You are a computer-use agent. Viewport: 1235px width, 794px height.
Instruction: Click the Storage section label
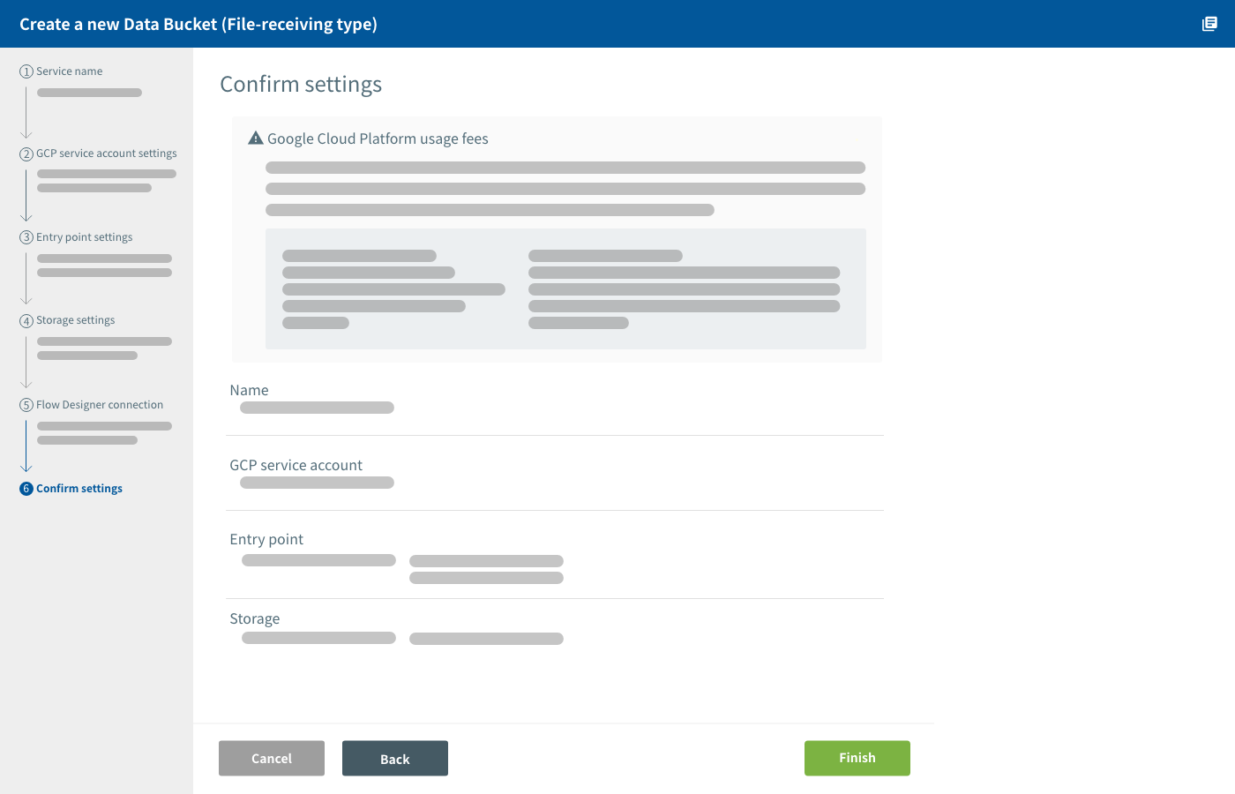click(255, 619)
